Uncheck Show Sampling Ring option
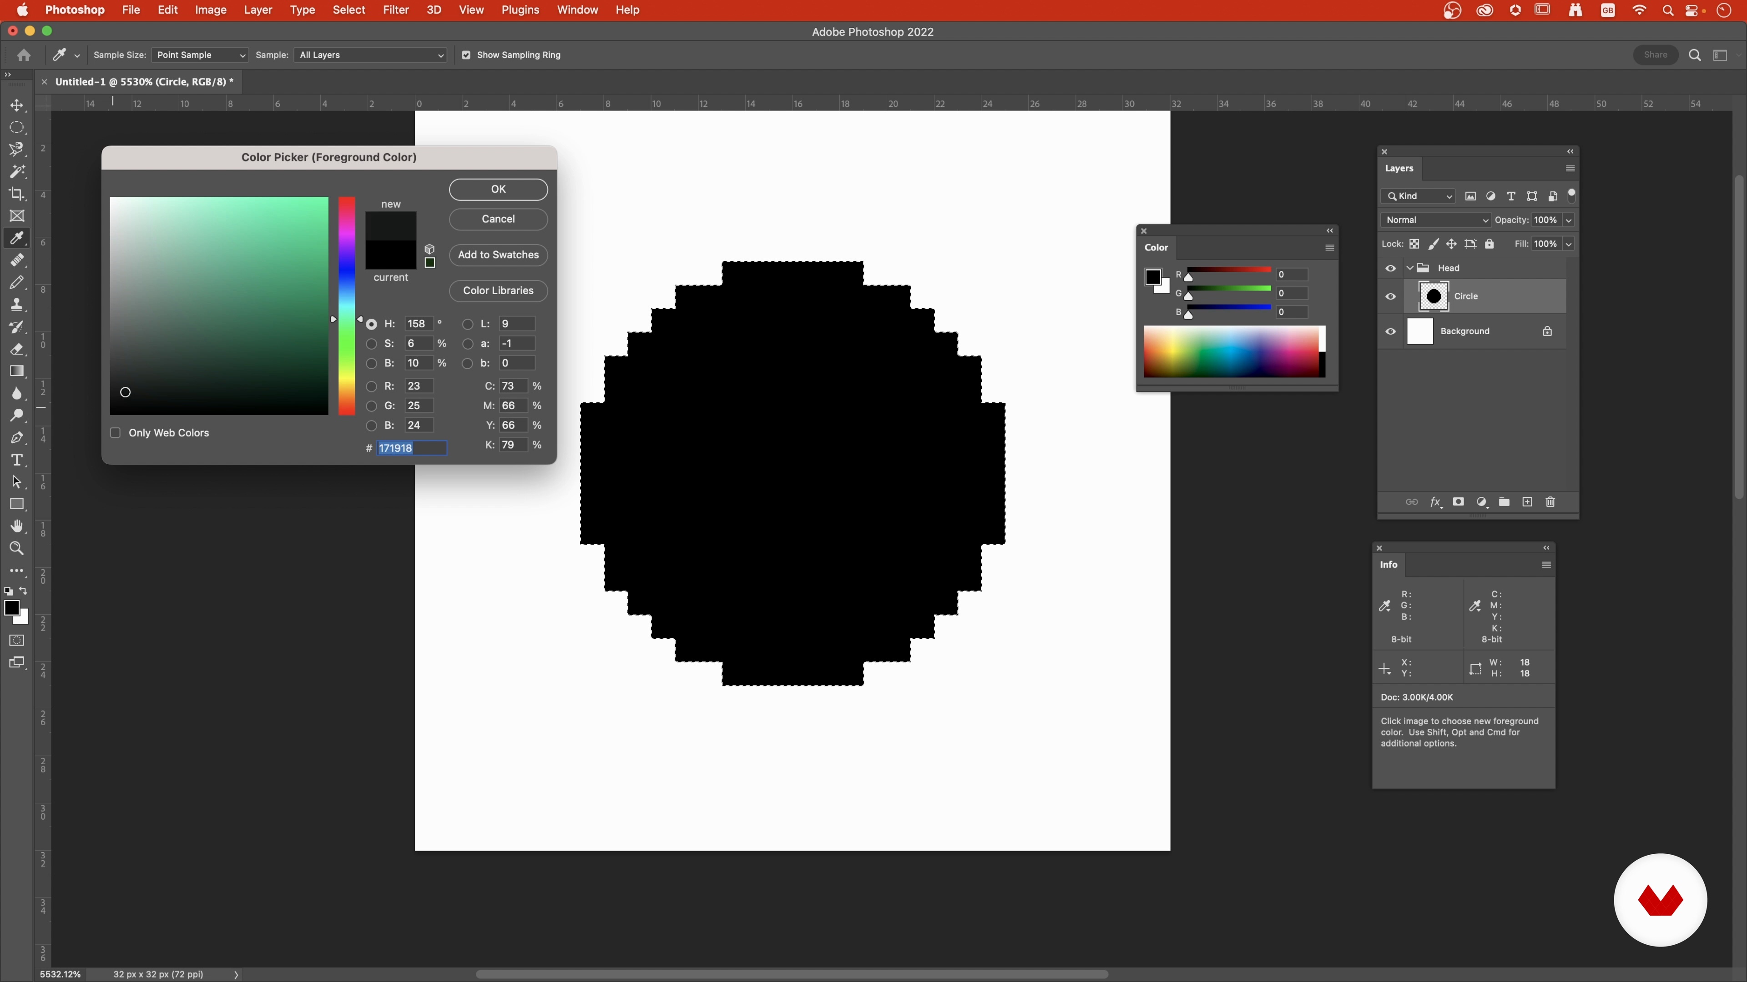1747x982 pixels. coord(466,55)
